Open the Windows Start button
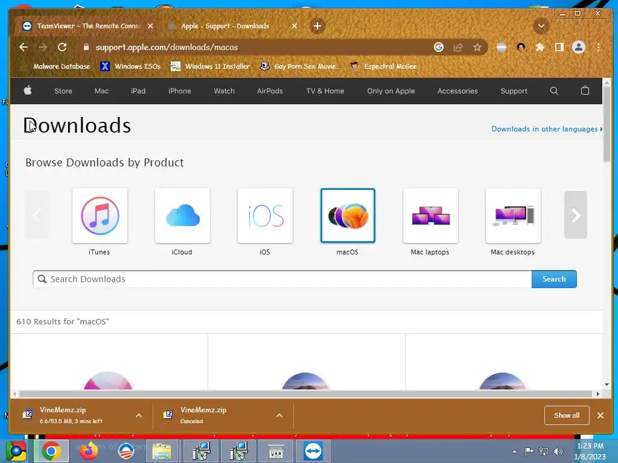This screenshot has width=618, height=463. tap(16, 451)
